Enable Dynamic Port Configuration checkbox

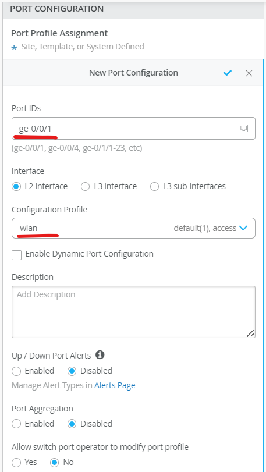pyautogui.click(x=16, y=255)
